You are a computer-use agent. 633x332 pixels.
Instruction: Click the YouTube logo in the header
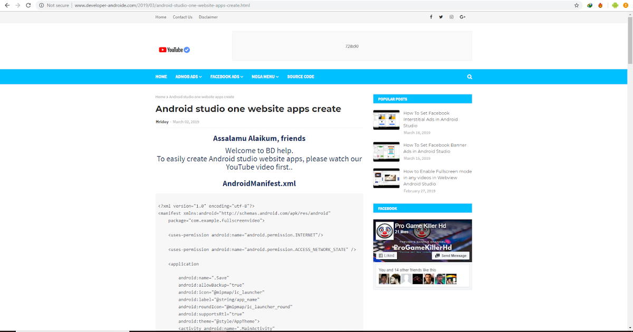click(174, 49)
